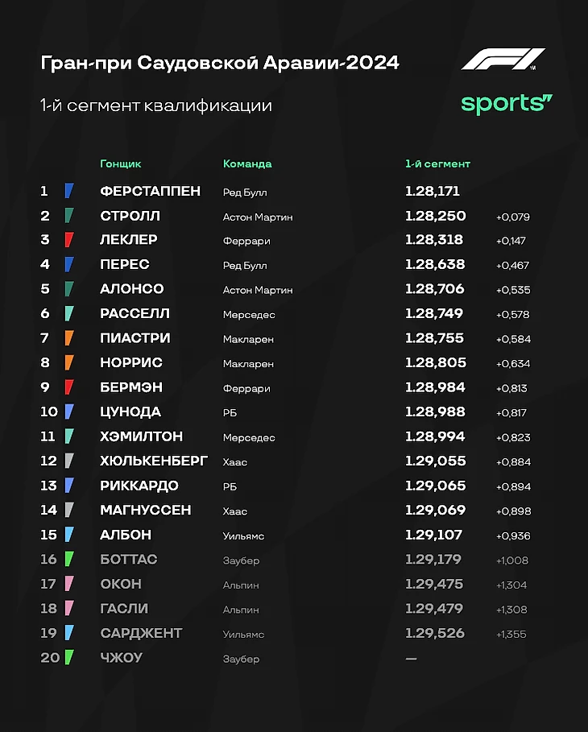Click the F1 logo
Screen dimensions: 588x732
503,60
